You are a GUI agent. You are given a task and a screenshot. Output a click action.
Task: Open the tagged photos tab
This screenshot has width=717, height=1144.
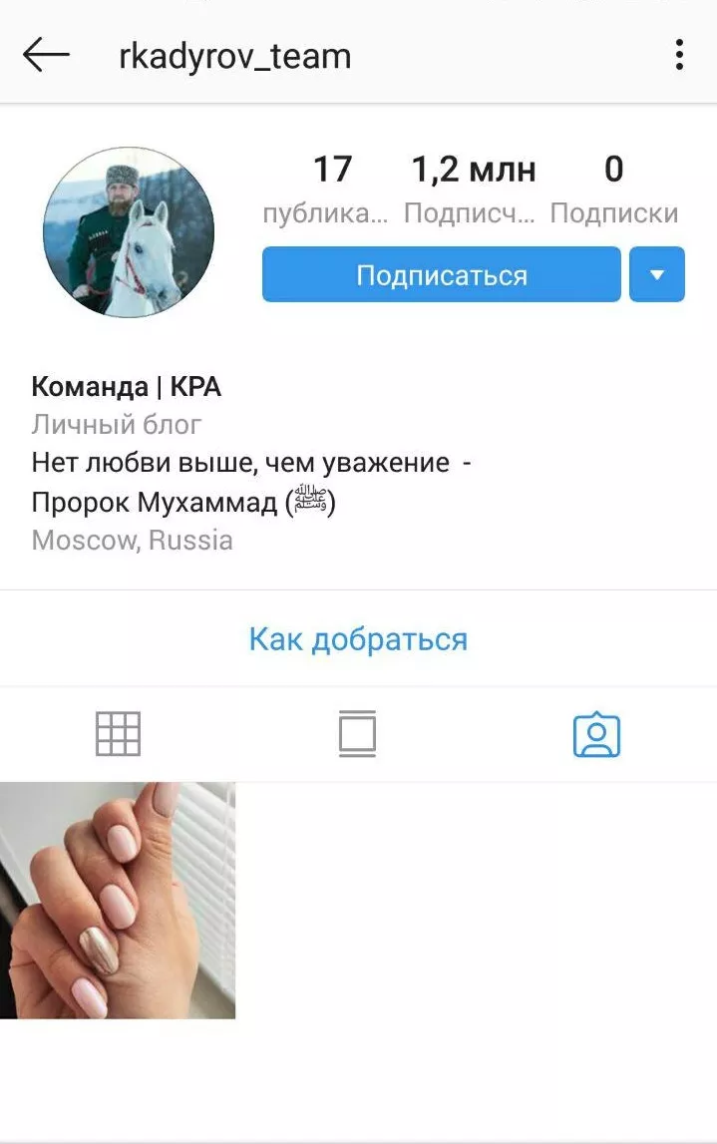(x=596, y=734)
